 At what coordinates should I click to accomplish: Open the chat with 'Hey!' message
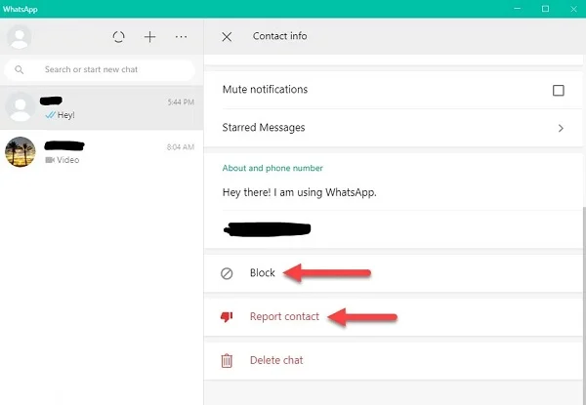(102, 108)
